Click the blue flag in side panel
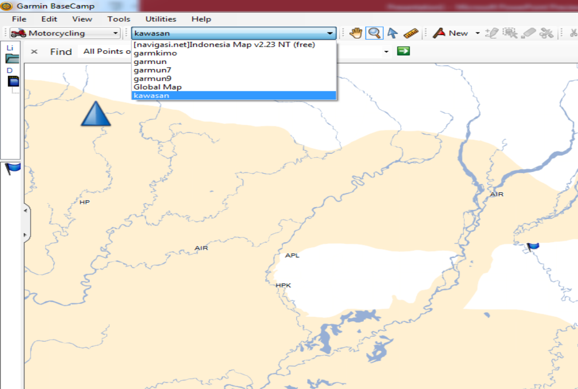The width and height of the screenshot is (578, 389). pos(13,169)
